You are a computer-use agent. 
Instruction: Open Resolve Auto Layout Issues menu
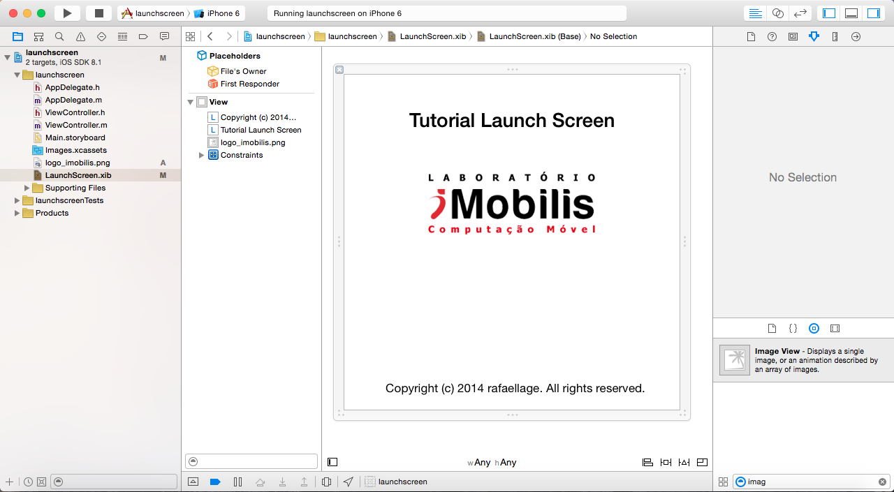684,462
